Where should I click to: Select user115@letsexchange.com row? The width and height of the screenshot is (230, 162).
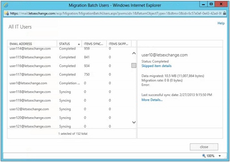tap(69, 57)
